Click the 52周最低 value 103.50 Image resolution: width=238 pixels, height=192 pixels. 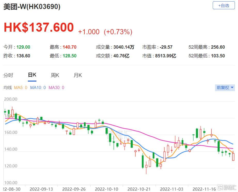pyautogui.click(x=218, y=56)
